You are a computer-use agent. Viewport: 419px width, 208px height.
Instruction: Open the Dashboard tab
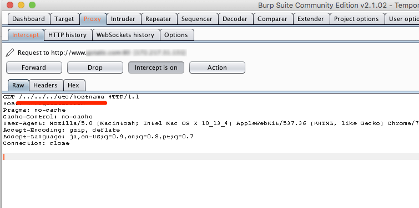[x=29, y=19]
